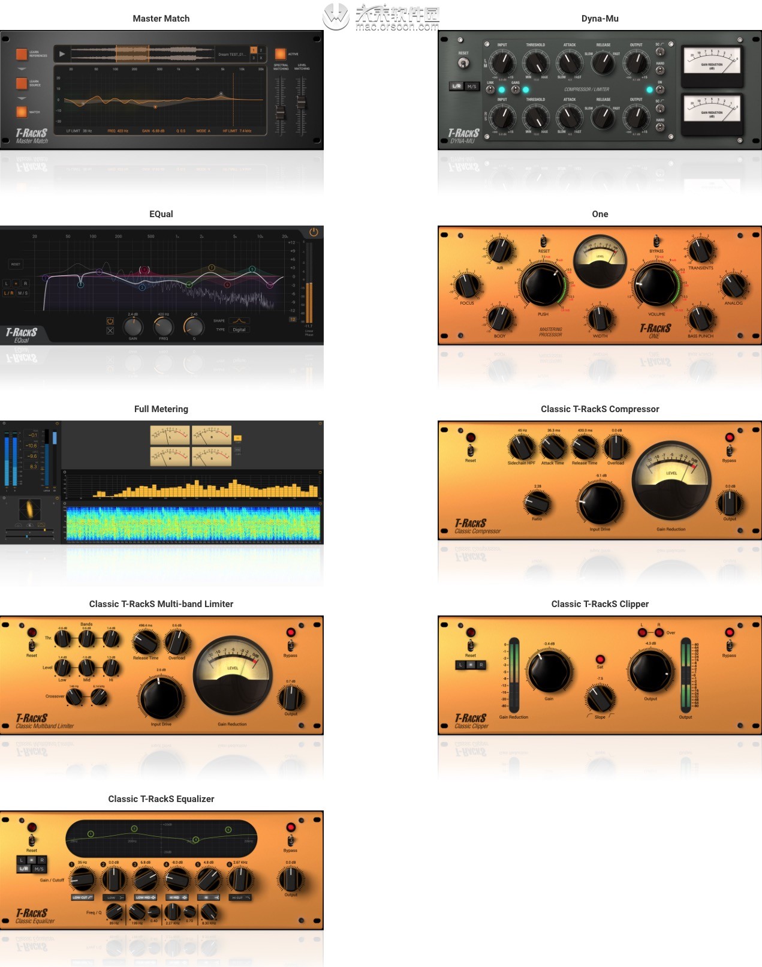Click lower channel Input knob on Dyna-Mu
The width and height of the screenshot is (762, 967).
point(502,117)
